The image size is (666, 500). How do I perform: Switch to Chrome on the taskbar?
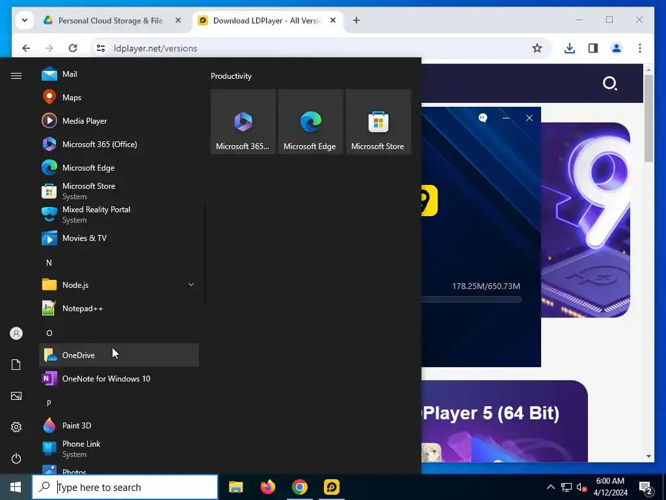click(x=299, y=487)
